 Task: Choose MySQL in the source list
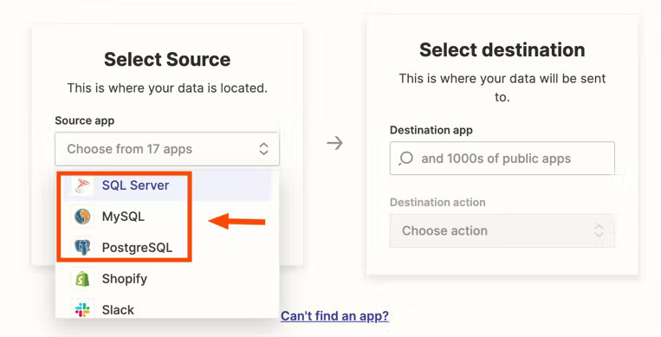point(167,217)
